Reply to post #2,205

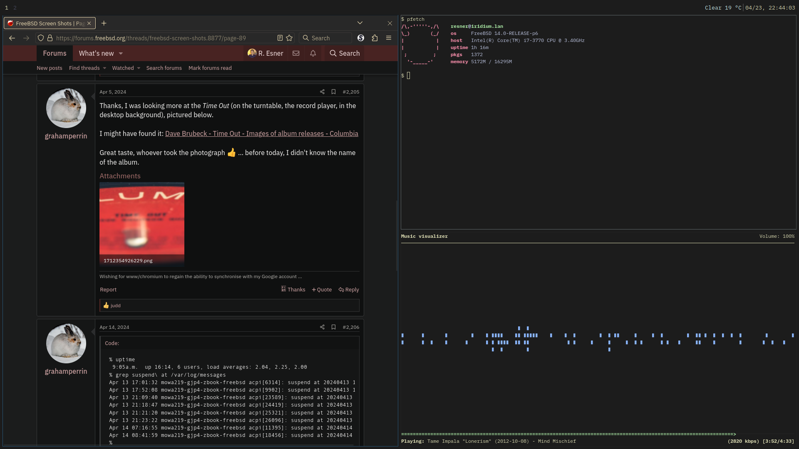click(x=349, y=290)
